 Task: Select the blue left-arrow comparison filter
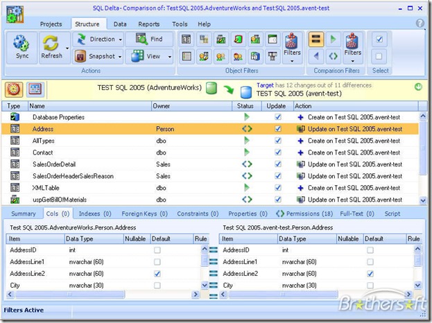(316, 56)
